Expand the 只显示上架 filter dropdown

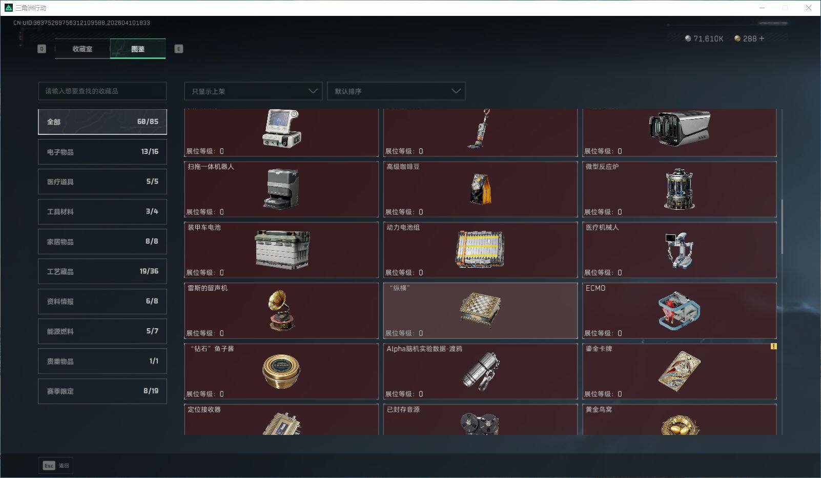pyautogui.click(x=253, y=91)
